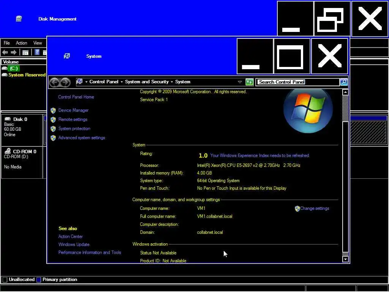Open Advanced system settings link

tap(82, 138)
